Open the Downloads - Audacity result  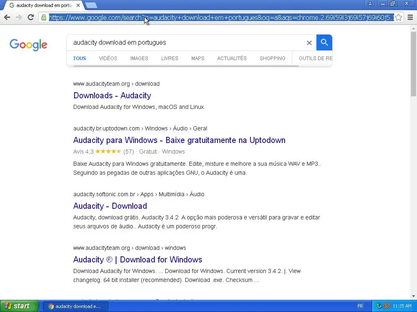112,95
